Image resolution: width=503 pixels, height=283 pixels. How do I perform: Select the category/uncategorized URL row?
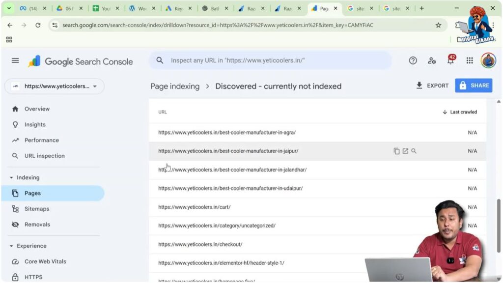click(317, 226)
